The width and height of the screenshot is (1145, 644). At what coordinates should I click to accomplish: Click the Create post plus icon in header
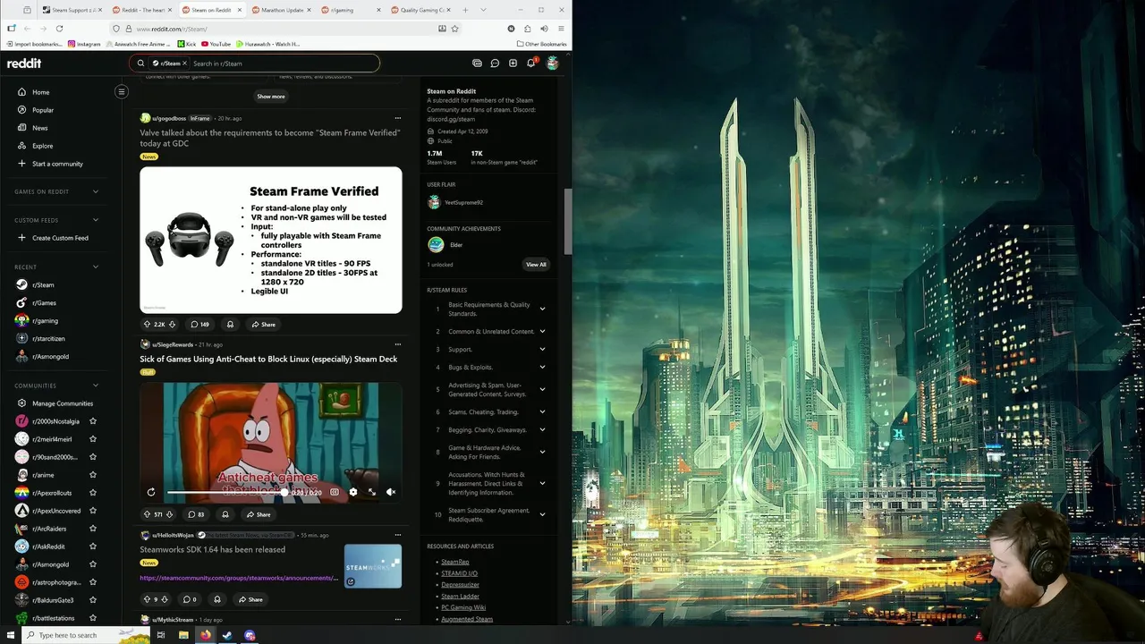coord(513,64)
